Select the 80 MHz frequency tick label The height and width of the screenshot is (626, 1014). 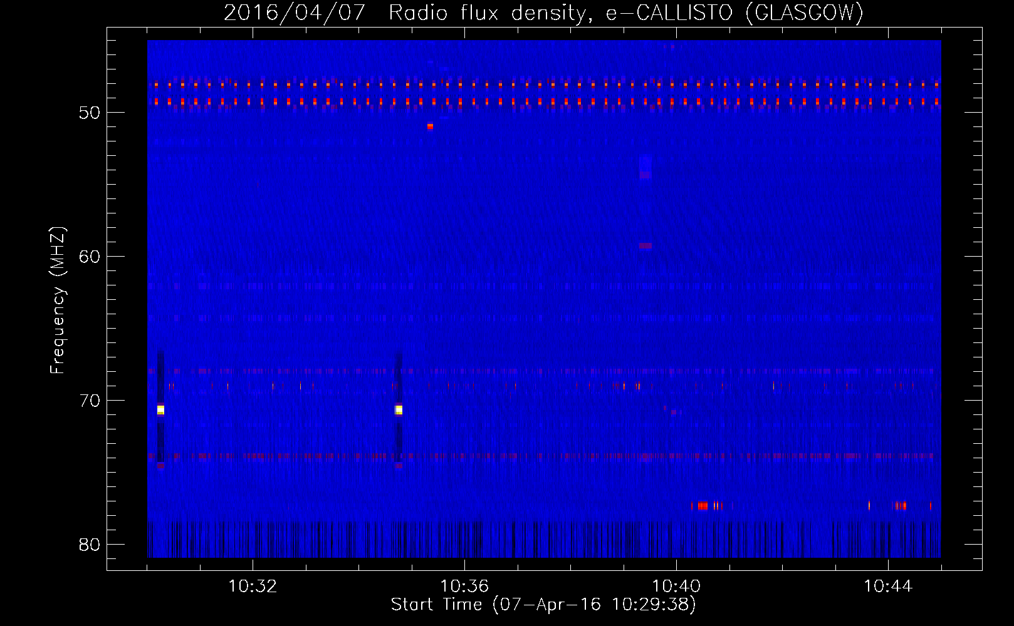pyautogui.click(x=90, y=545)
